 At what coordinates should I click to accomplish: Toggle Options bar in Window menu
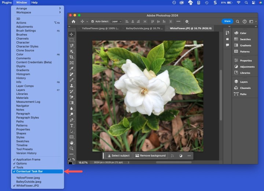pyautogui.click(x=37, y=164)
